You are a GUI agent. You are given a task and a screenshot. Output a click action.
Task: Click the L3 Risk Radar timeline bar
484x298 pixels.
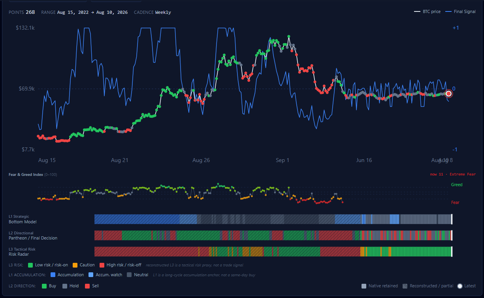[x=273, y=252]
